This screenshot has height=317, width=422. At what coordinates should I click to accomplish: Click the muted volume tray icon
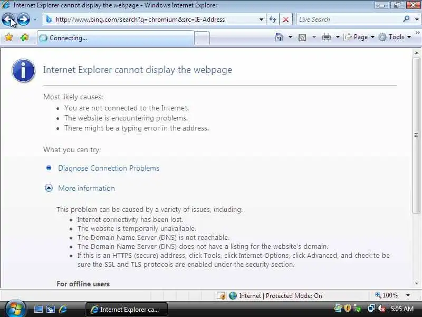coord(381,308)
